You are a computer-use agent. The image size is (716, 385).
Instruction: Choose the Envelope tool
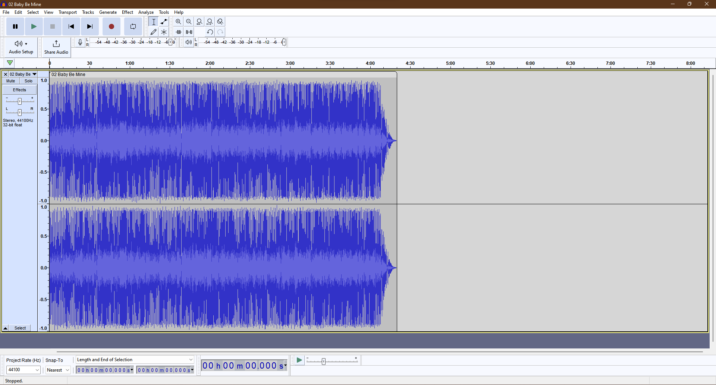164,22
